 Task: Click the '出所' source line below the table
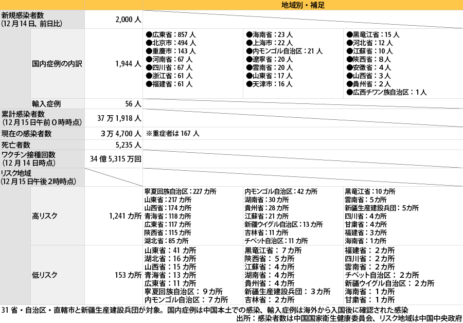(349, 318)
